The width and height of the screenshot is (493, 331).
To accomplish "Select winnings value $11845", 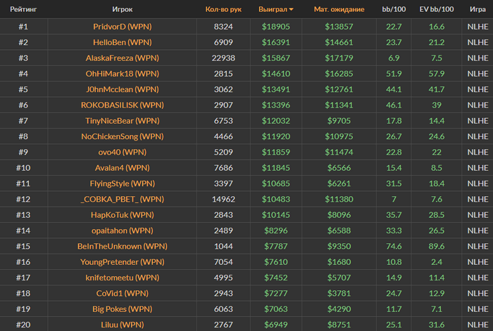I will tap(276, 168).
